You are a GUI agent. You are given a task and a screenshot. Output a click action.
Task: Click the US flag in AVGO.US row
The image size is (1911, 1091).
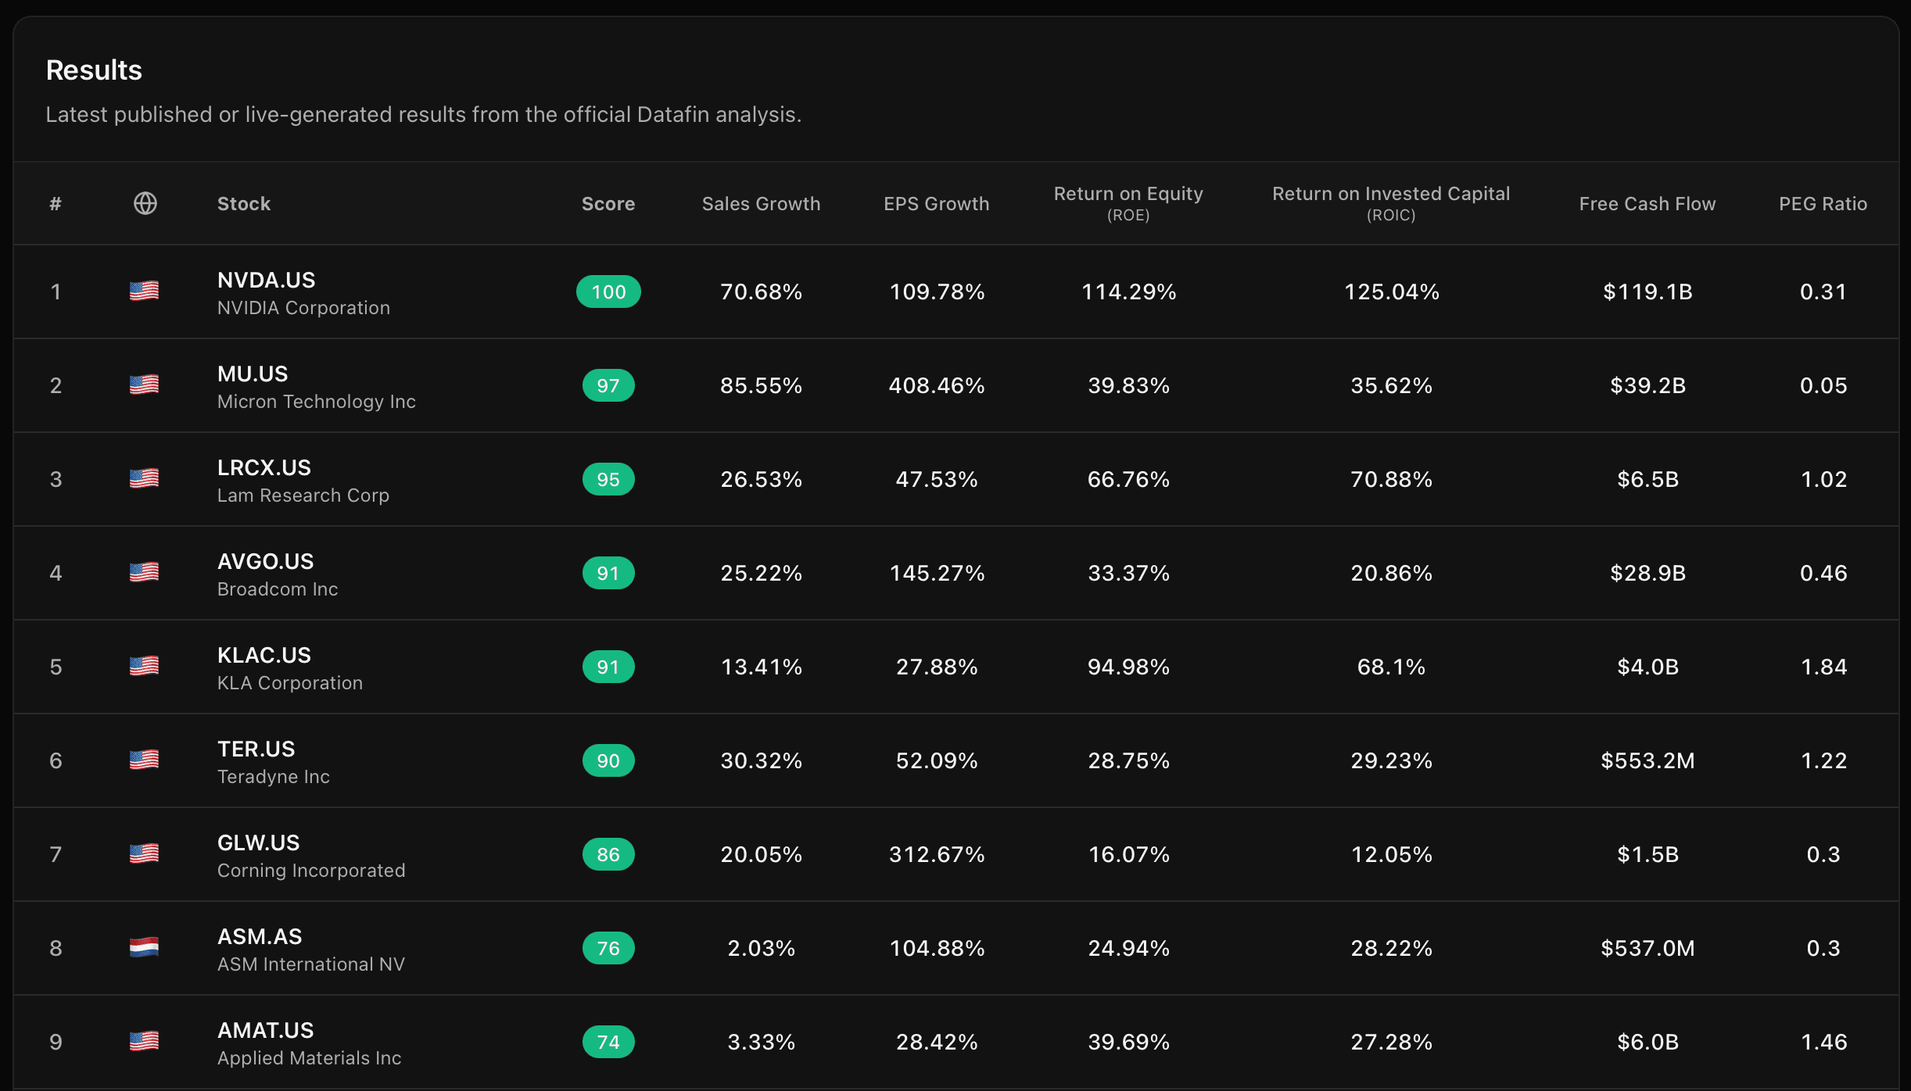click(x=144, y=572)
